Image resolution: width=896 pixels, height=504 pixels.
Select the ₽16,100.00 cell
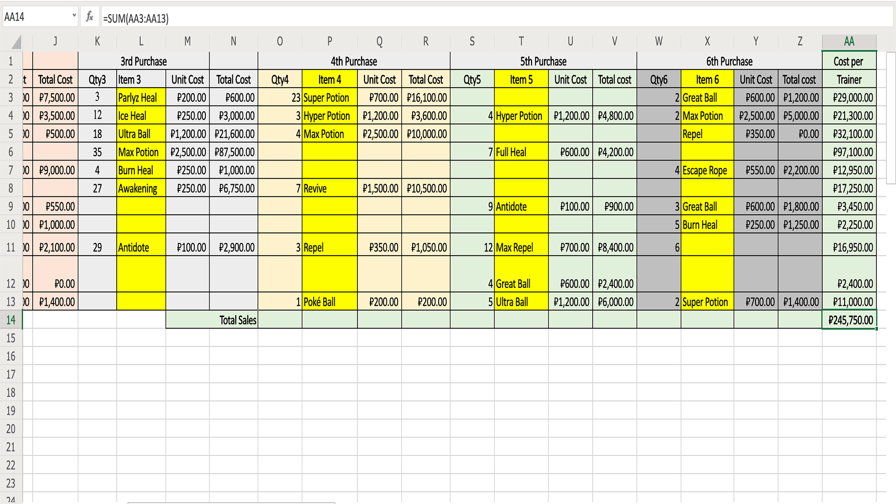tap(426, 98)
